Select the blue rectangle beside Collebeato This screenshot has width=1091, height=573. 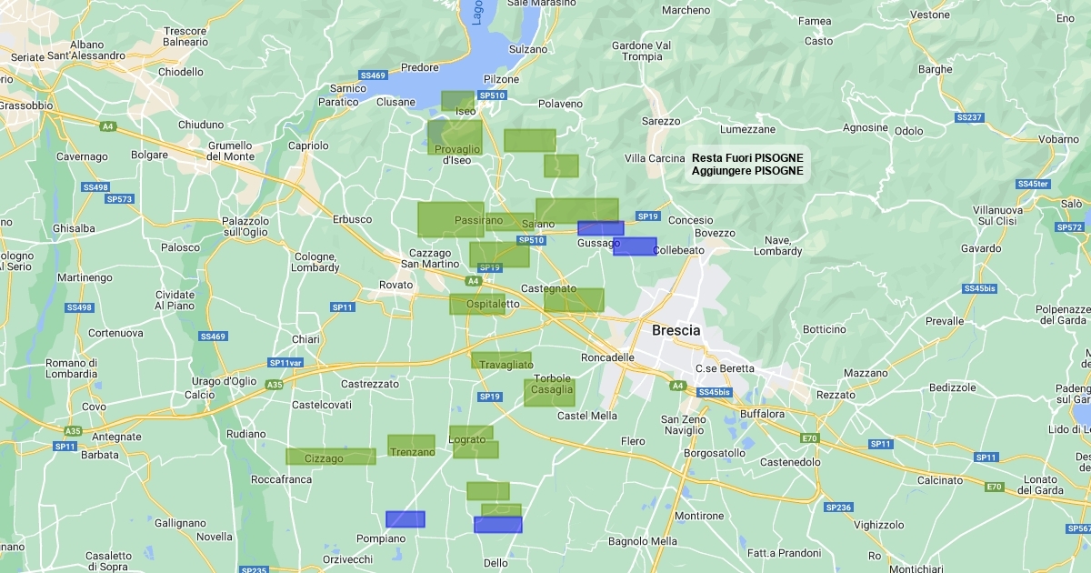pyautogui.click(x=634, y=246)
